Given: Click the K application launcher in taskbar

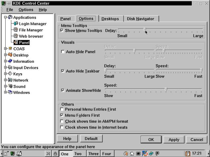Looking at the screenshot, I should [x=6, y=153].
